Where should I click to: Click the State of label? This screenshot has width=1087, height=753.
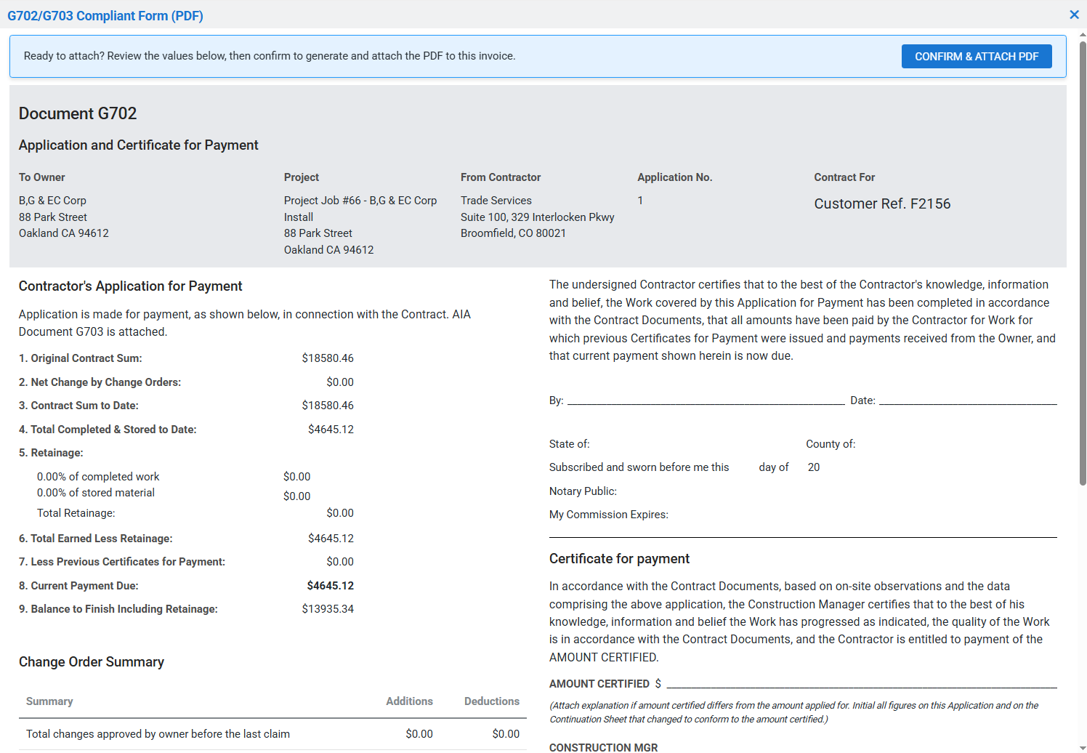(x=570, y=444)
